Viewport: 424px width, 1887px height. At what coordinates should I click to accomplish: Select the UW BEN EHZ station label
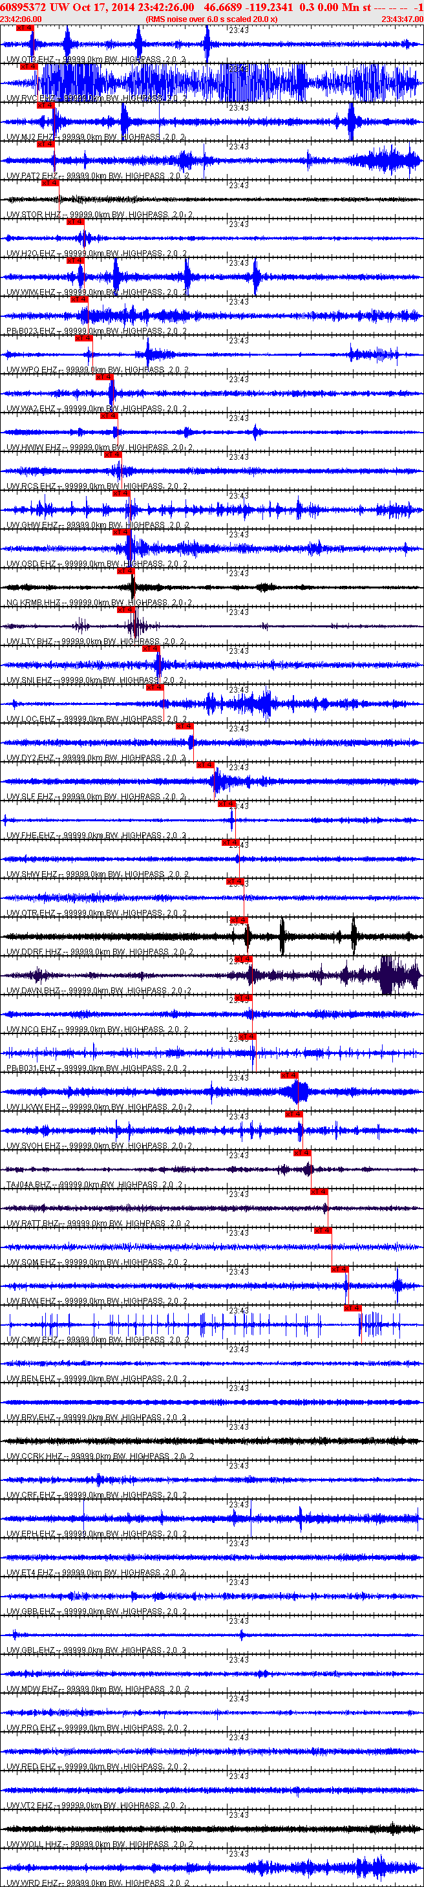pyautogui.click(x=97, y=1379)
